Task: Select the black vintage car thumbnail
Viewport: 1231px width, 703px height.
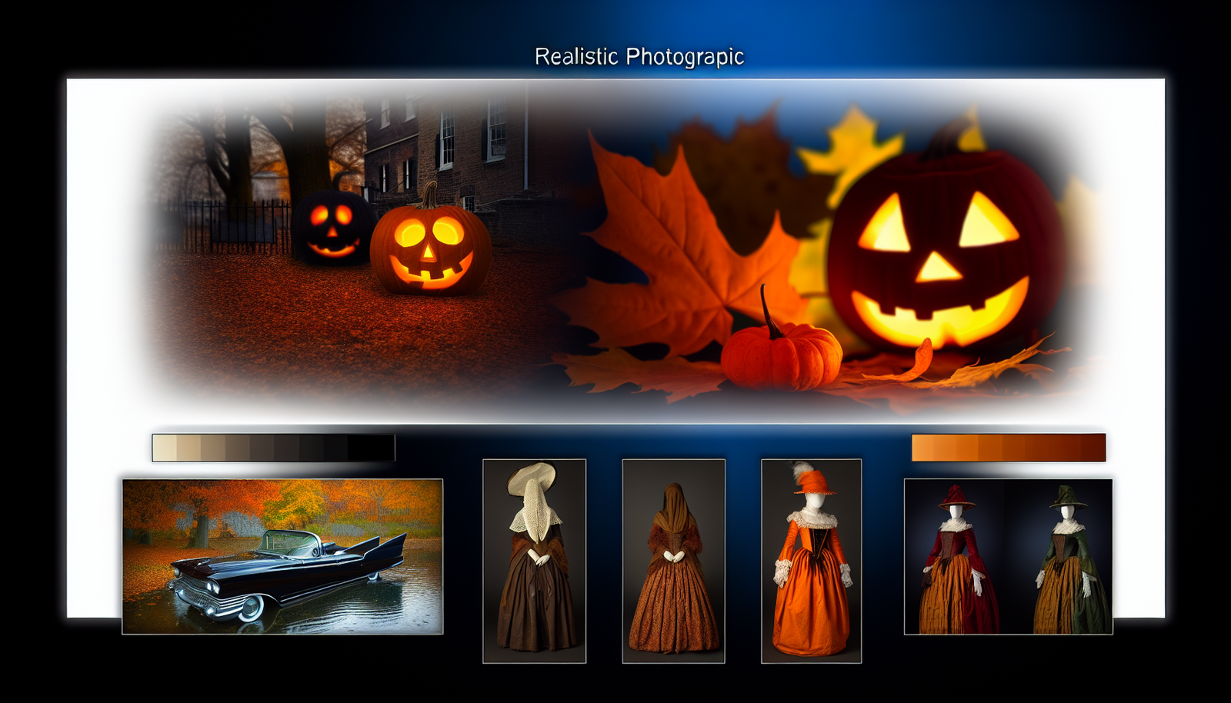Action: click(282, 556)
